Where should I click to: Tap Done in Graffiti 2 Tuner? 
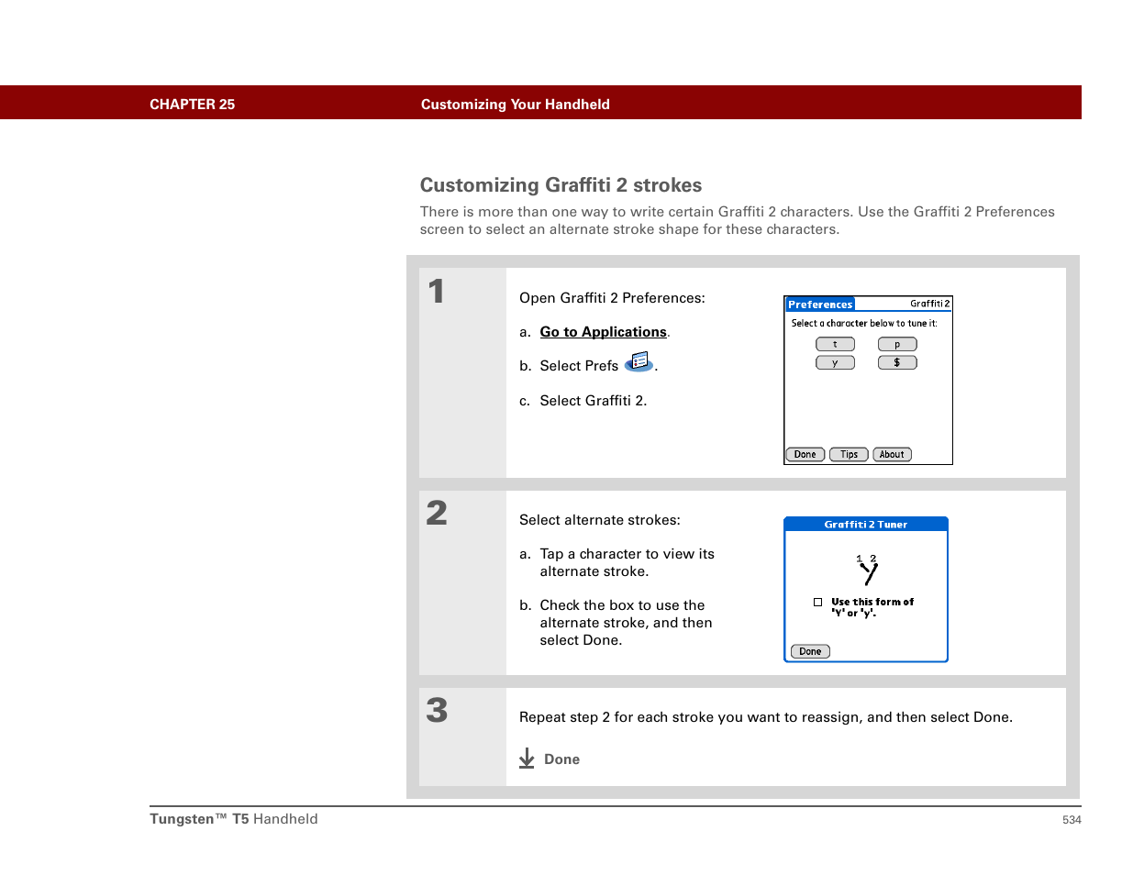click(x=810, y=652)
